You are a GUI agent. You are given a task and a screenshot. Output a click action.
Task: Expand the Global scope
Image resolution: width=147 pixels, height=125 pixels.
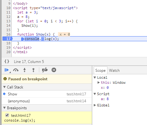(95, 105)
